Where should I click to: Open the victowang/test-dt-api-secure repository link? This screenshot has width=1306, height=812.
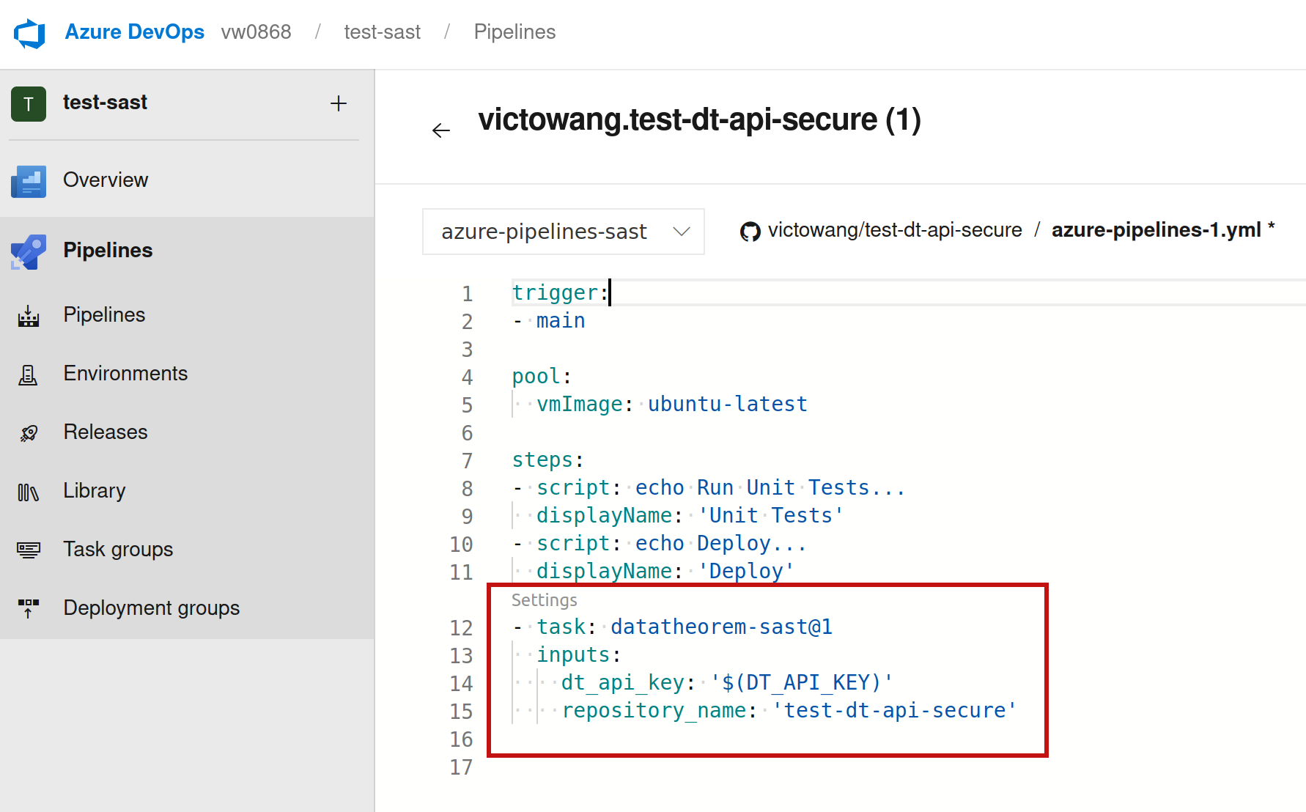click(895, 230)
